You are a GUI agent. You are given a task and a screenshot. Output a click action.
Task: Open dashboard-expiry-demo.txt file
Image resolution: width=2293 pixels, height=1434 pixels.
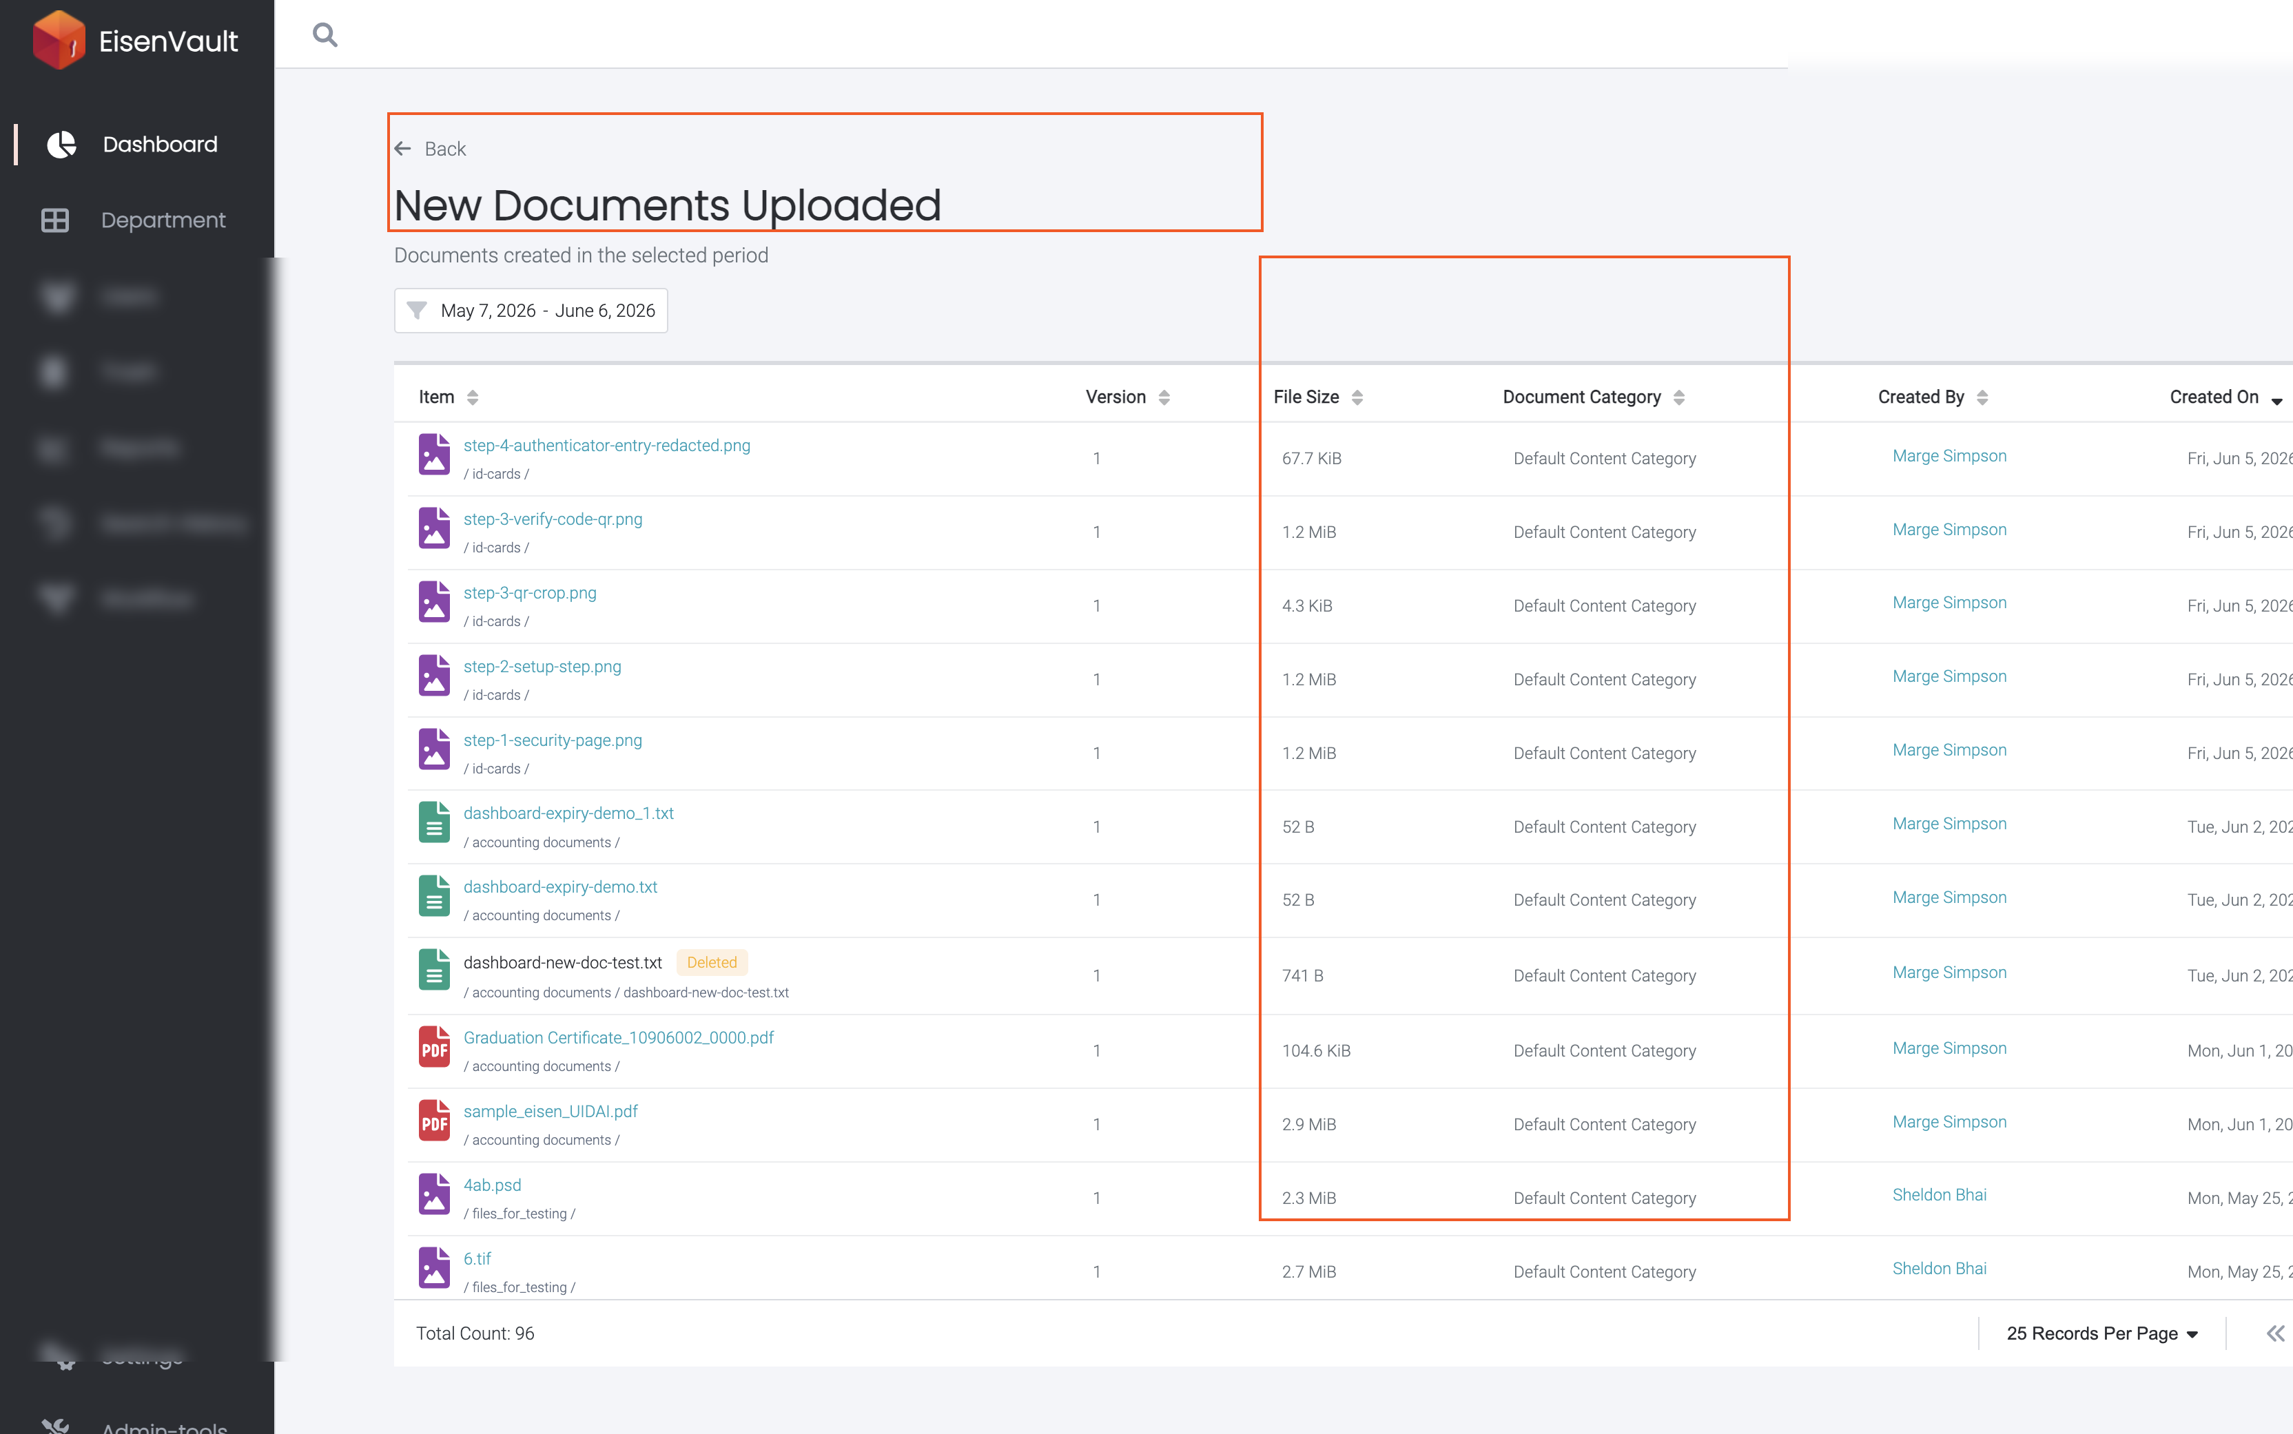[x=559, y=886]
